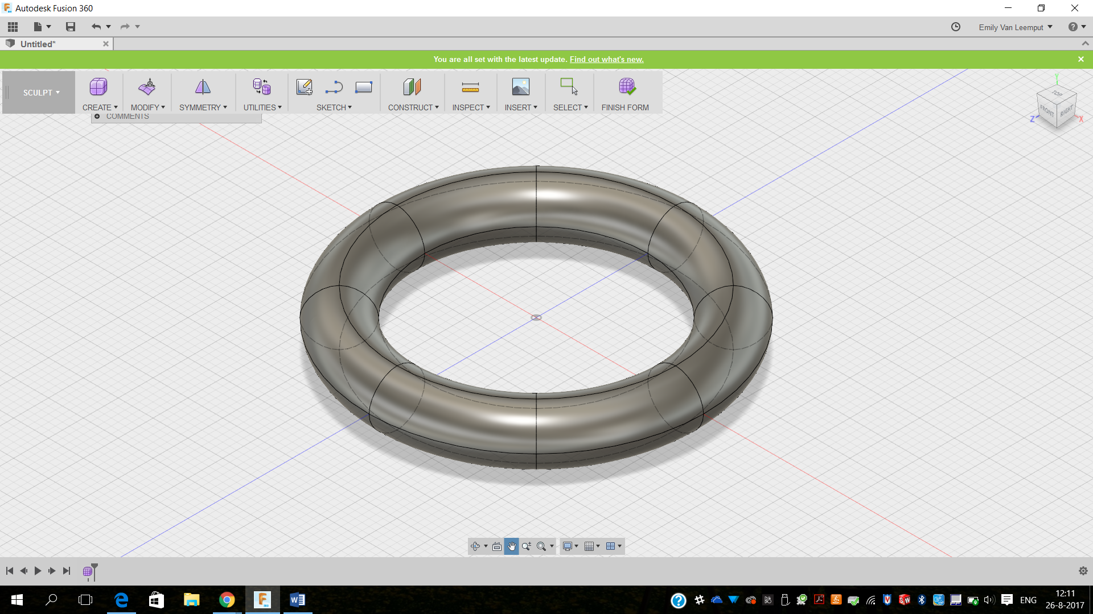Select the Untitled document tab
Screen dimensions: 1093x614
pos(57,44)
